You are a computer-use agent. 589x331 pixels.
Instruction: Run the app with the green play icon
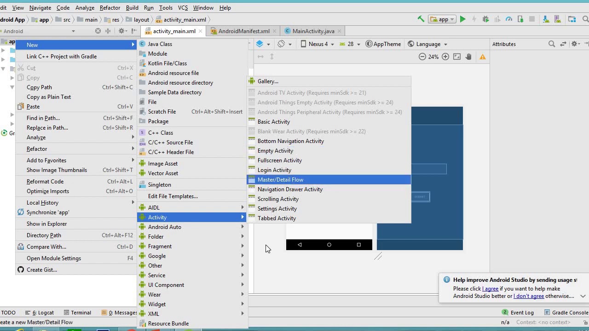(x=463, y=19)
